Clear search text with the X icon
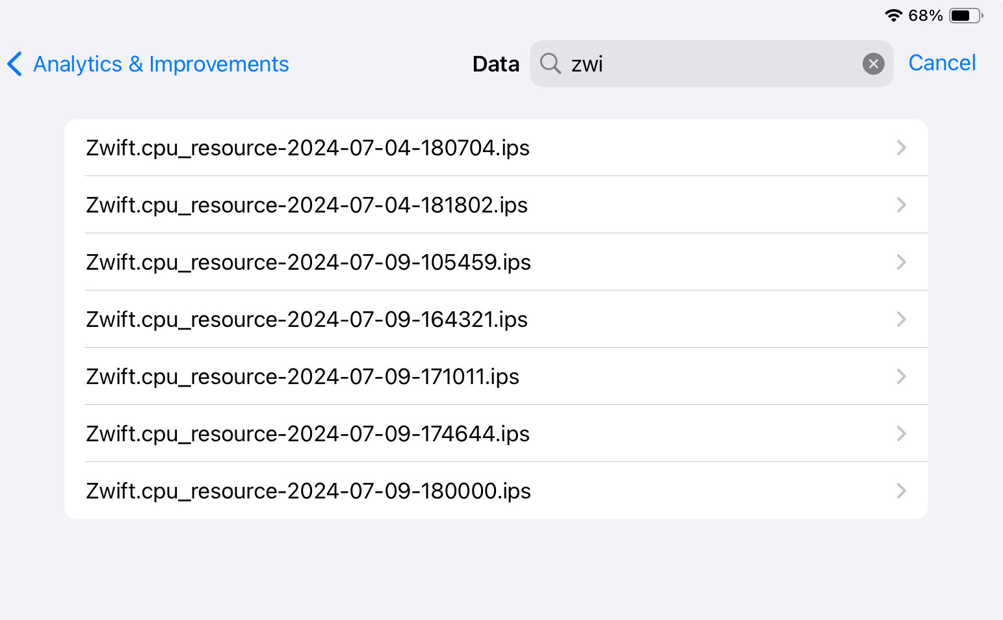 (873, 64)
